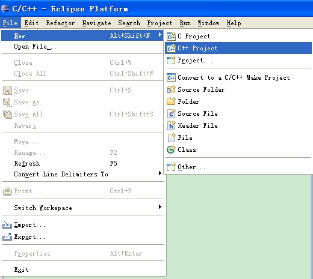Click the Other... wizard icon
Screen dimensions: 313x279
[x=171, y=167]
